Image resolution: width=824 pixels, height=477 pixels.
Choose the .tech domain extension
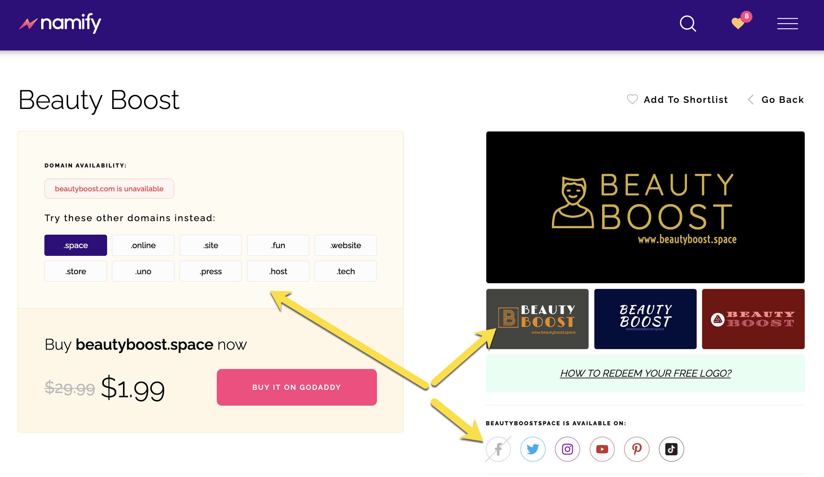pos(345,271)
